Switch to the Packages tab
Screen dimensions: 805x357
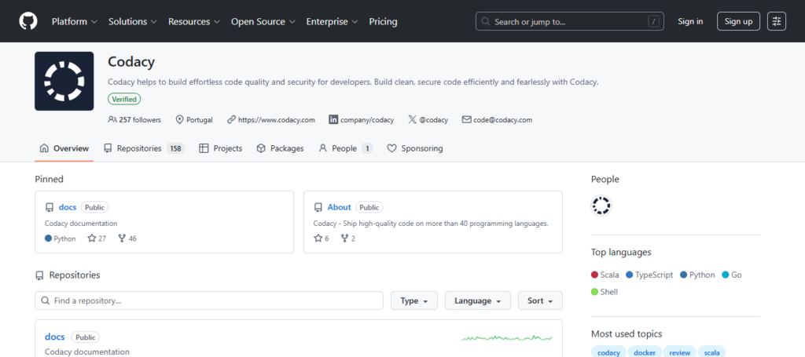281,148
